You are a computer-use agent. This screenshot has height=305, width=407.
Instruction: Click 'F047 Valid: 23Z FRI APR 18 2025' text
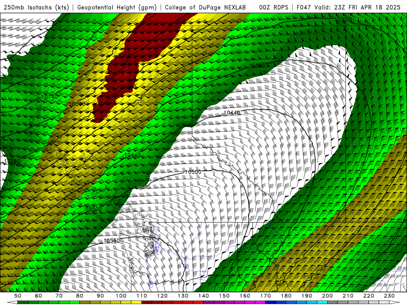point(348,7)
